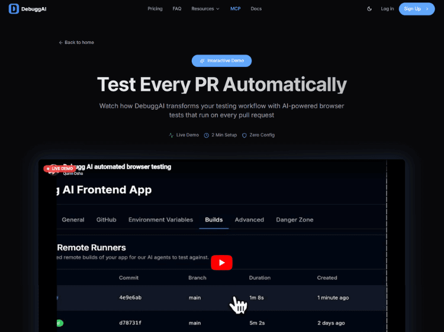
Task: Open the Pricing page
Action: (155, 9)
